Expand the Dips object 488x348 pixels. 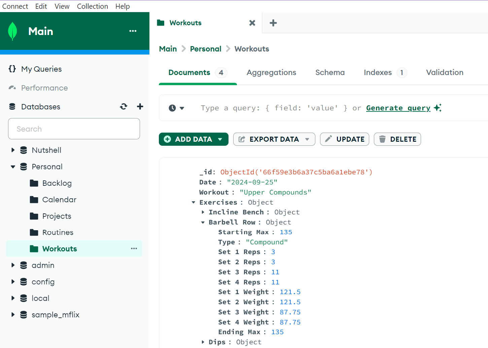[203, 342]
